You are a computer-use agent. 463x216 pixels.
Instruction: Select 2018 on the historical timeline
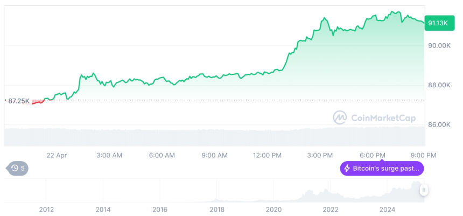(x=217, y=210)
